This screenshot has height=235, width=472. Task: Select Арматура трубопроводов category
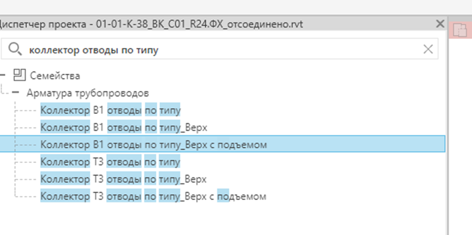(x=87, y=93)
